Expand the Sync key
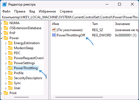 (x=6, y=83)
